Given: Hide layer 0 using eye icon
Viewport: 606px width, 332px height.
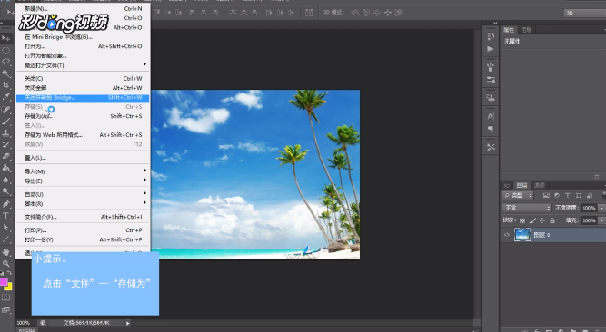Looking at the screenshot, I should coord(507,235).
